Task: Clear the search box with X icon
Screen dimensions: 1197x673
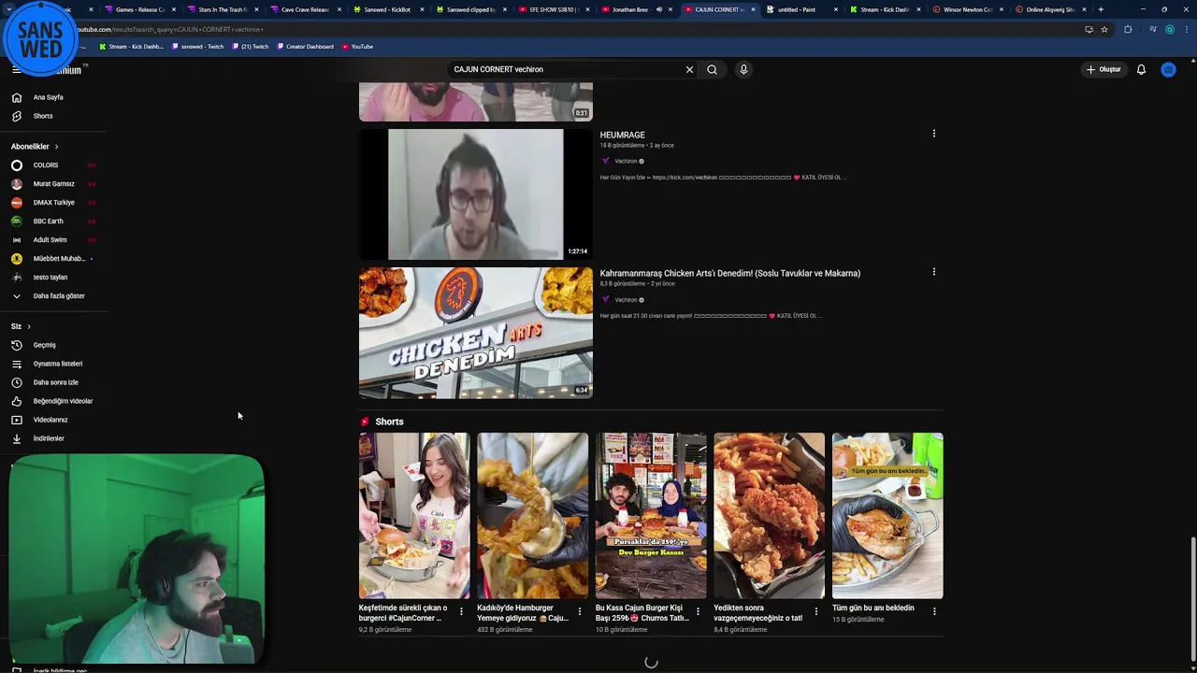Action: 689,69
